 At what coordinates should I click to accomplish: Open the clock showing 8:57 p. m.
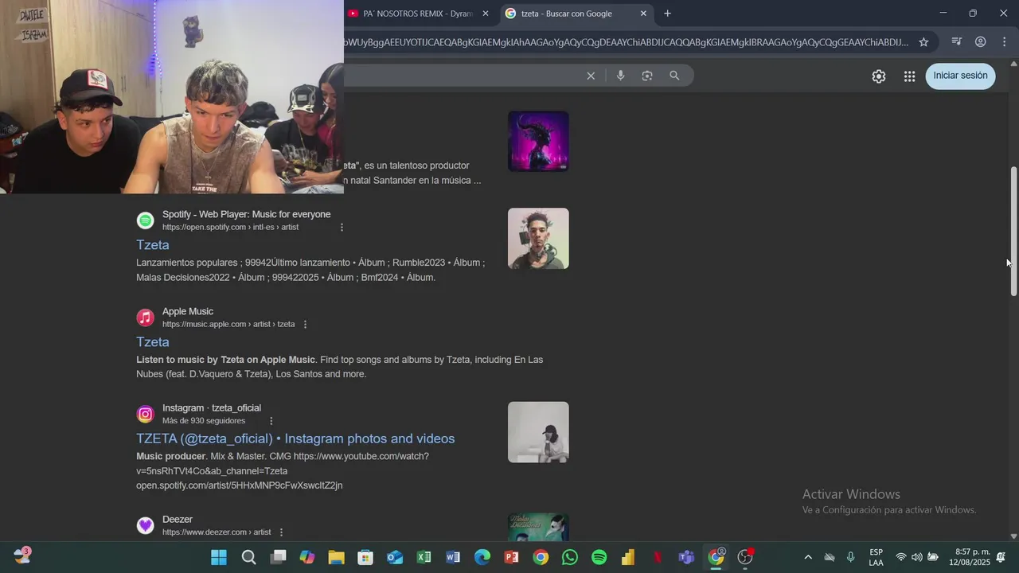(x=969, y=557)
